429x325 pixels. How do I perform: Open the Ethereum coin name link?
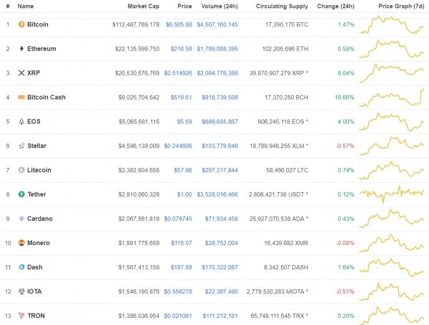[41, 49]
